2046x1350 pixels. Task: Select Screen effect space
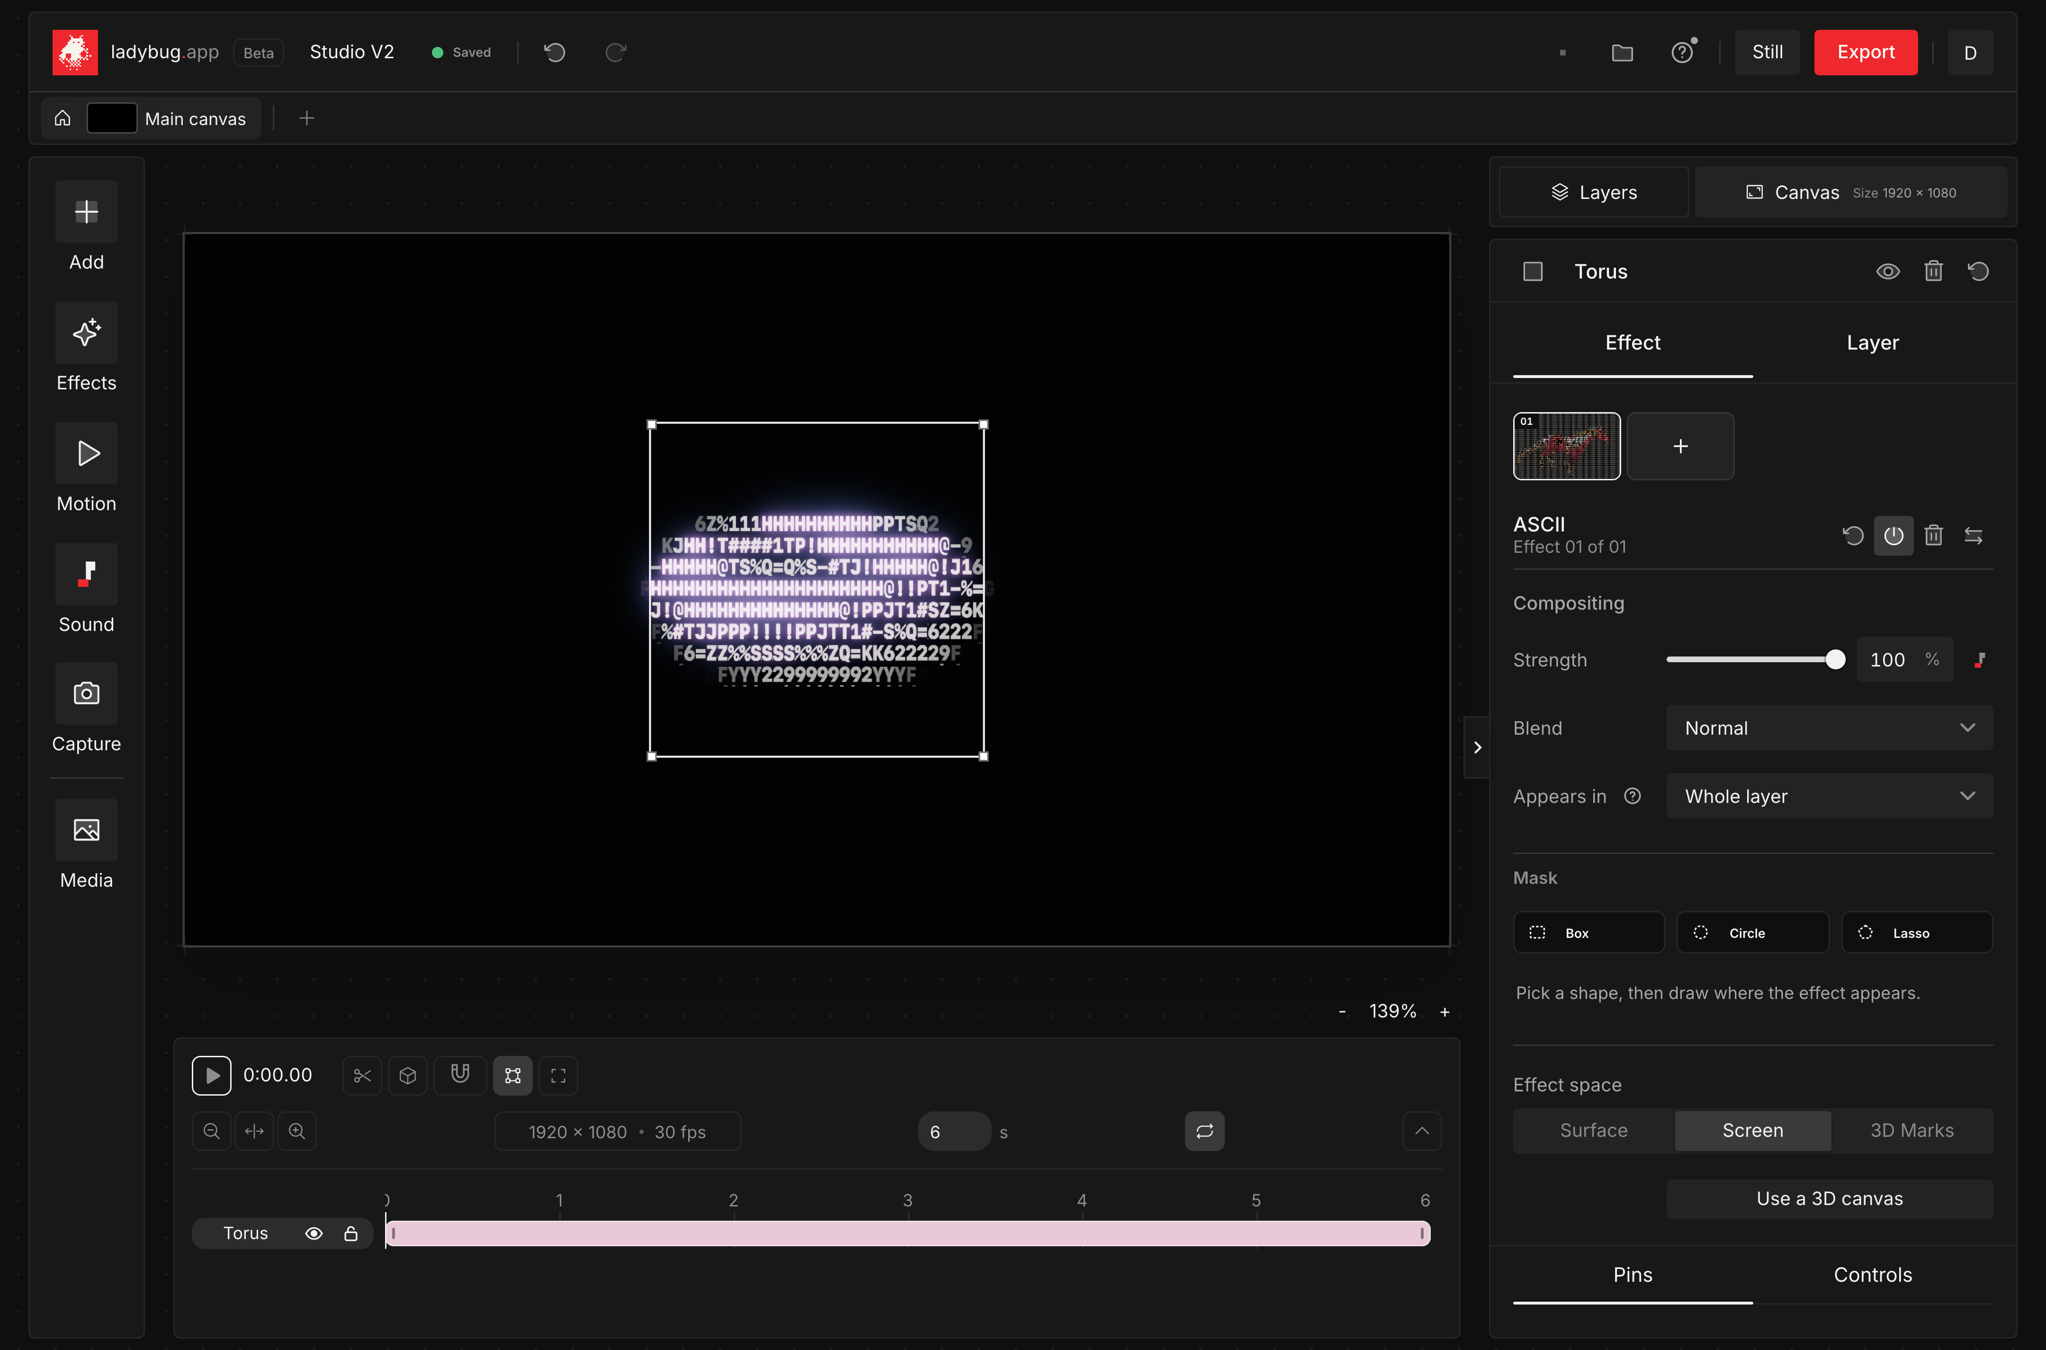(1752, 1131)
